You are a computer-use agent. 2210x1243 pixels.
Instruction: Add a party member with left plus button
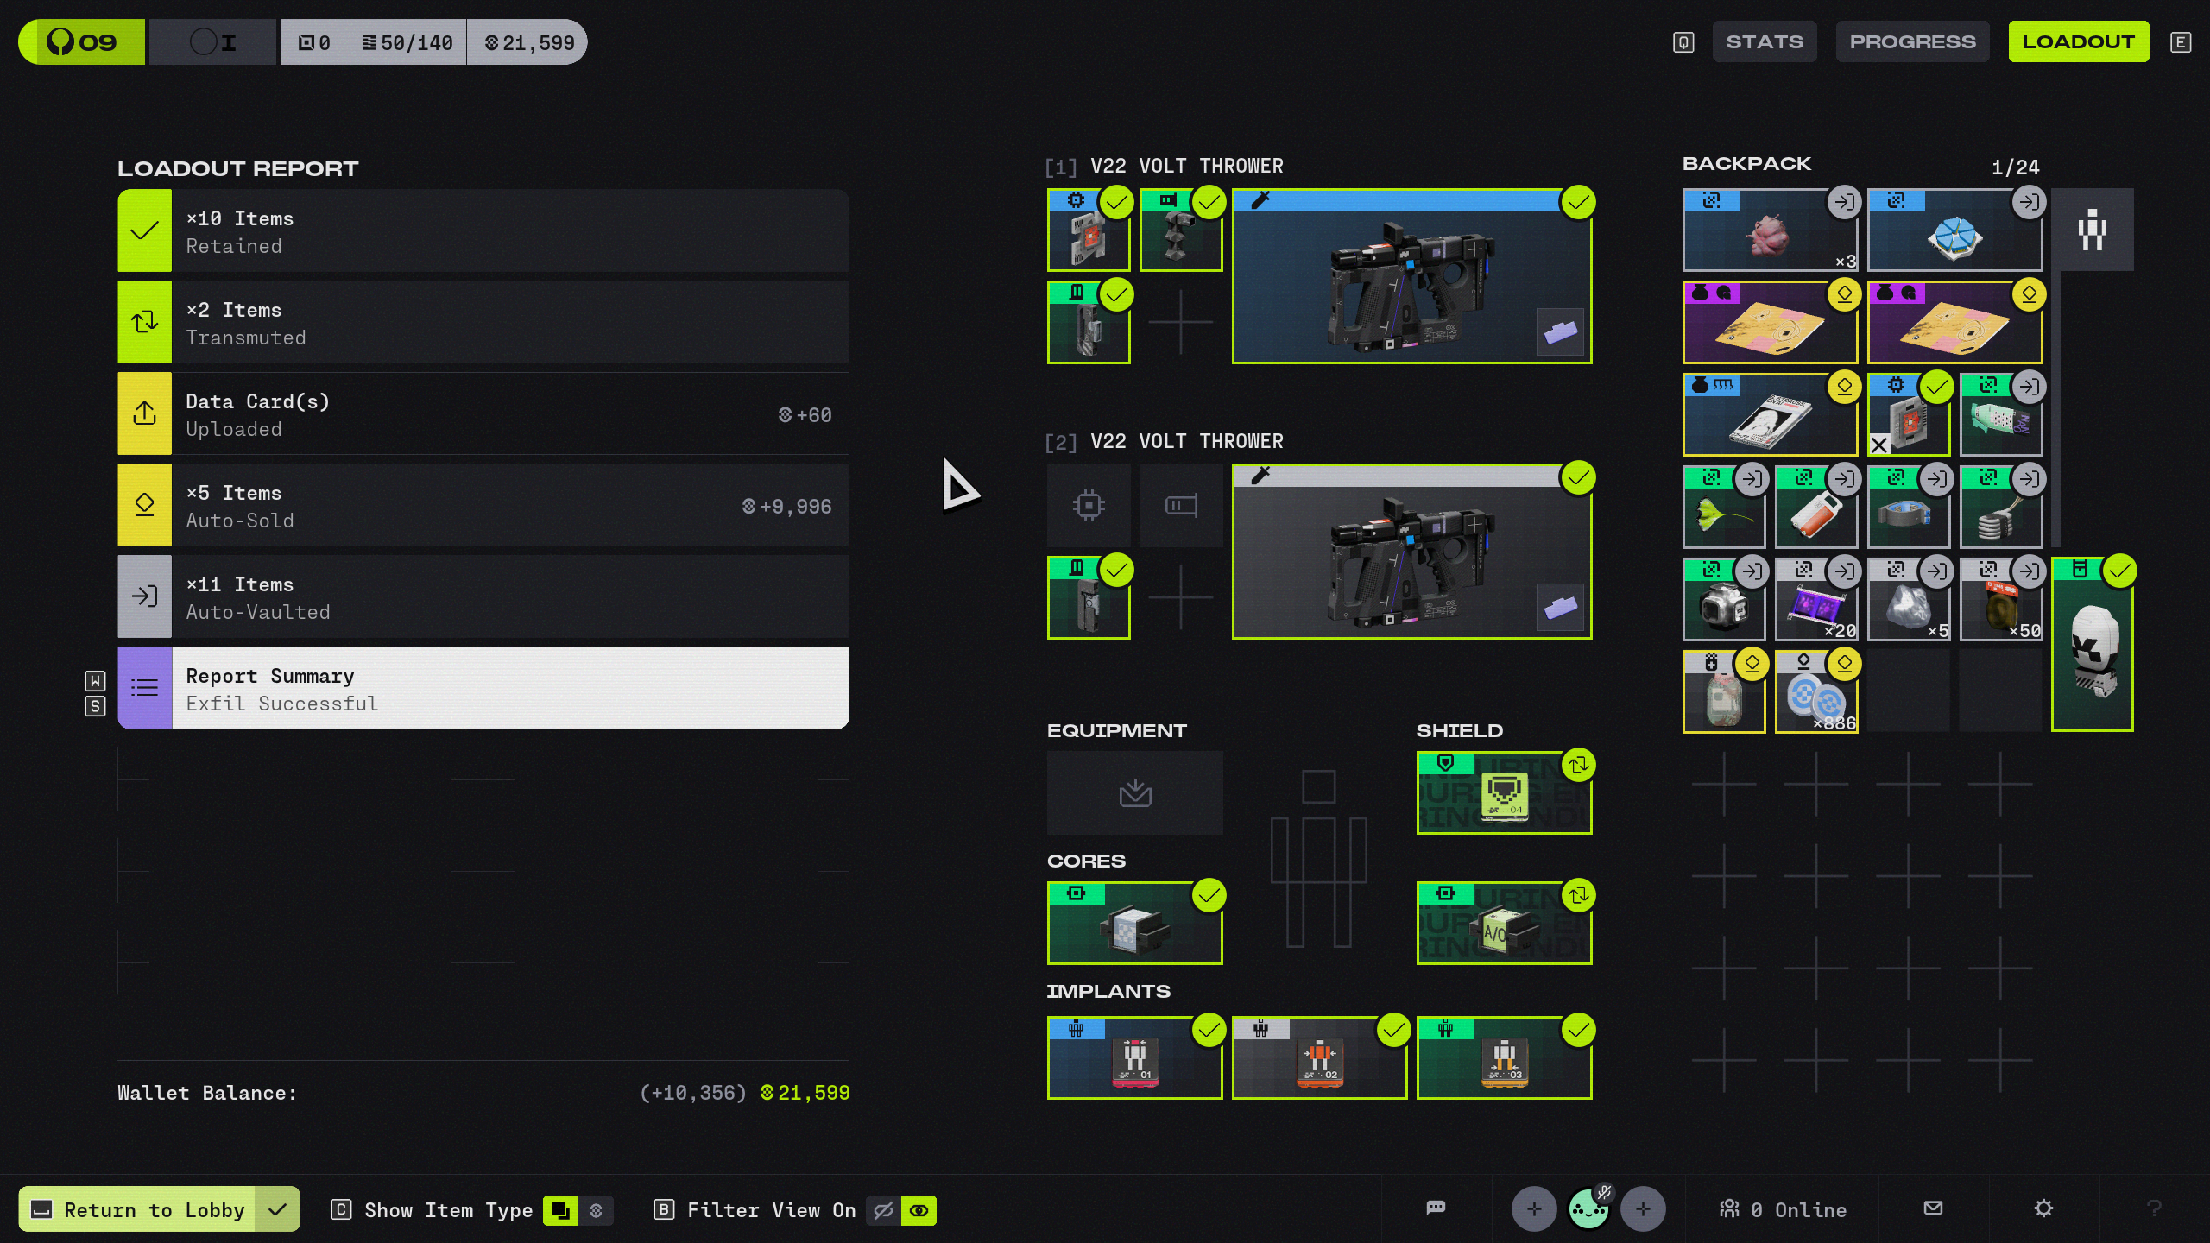point(1534,1208)
